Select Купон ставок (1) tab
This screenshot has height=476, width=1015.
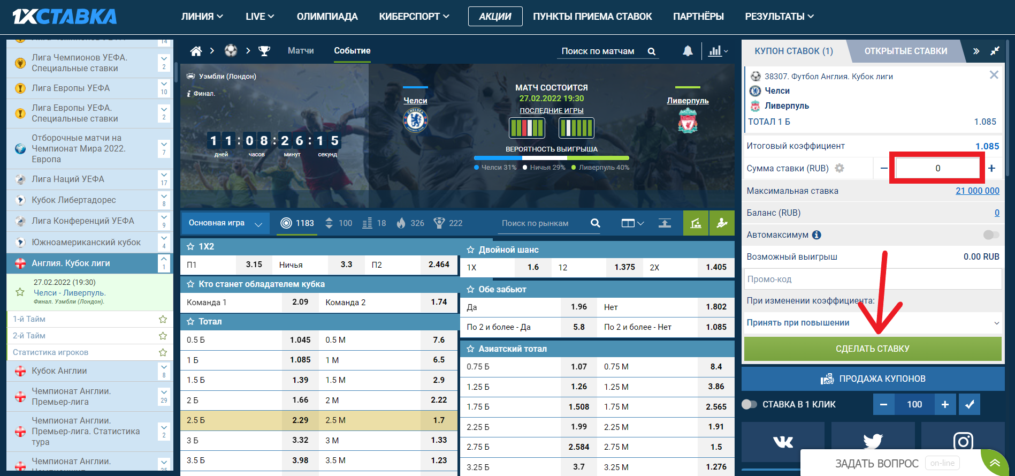793,51
